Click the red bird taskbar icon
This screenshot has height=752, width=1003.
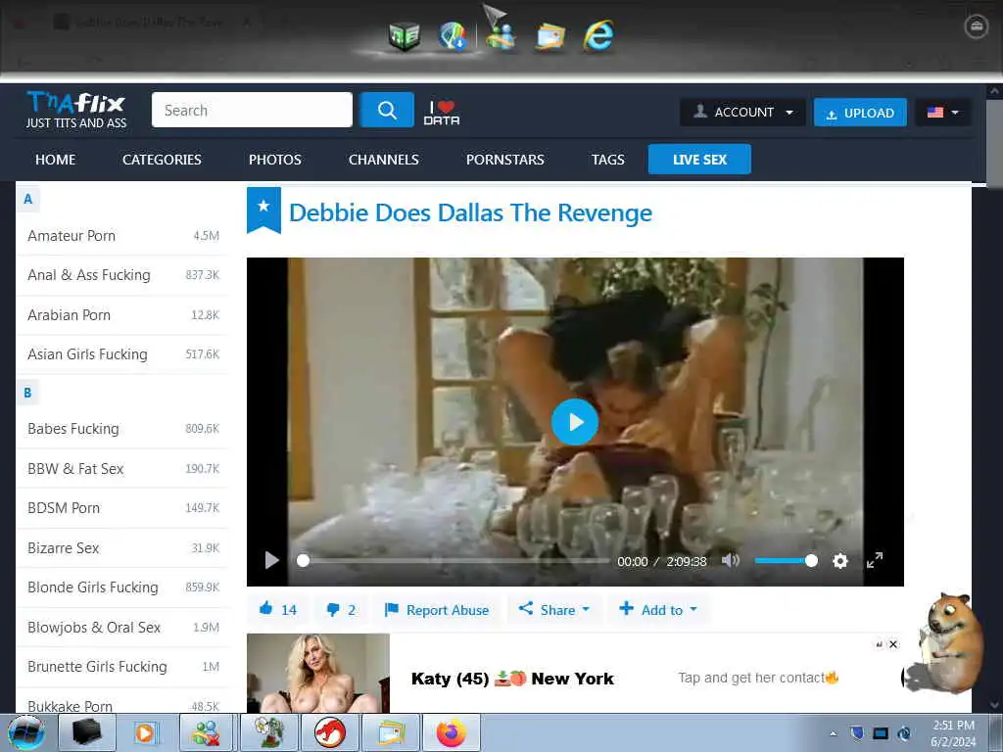click(x=329, y=732)
